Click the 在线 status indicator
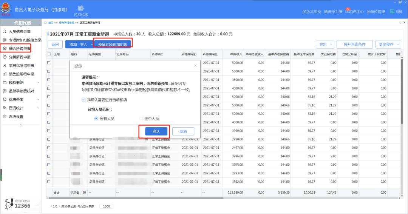The height and width of the screenshot is (214, 408). 396,11
